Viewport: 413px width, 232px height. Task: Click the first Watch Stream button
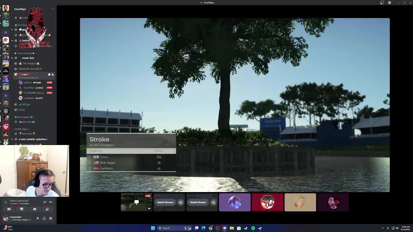click(x=165, y=202)
